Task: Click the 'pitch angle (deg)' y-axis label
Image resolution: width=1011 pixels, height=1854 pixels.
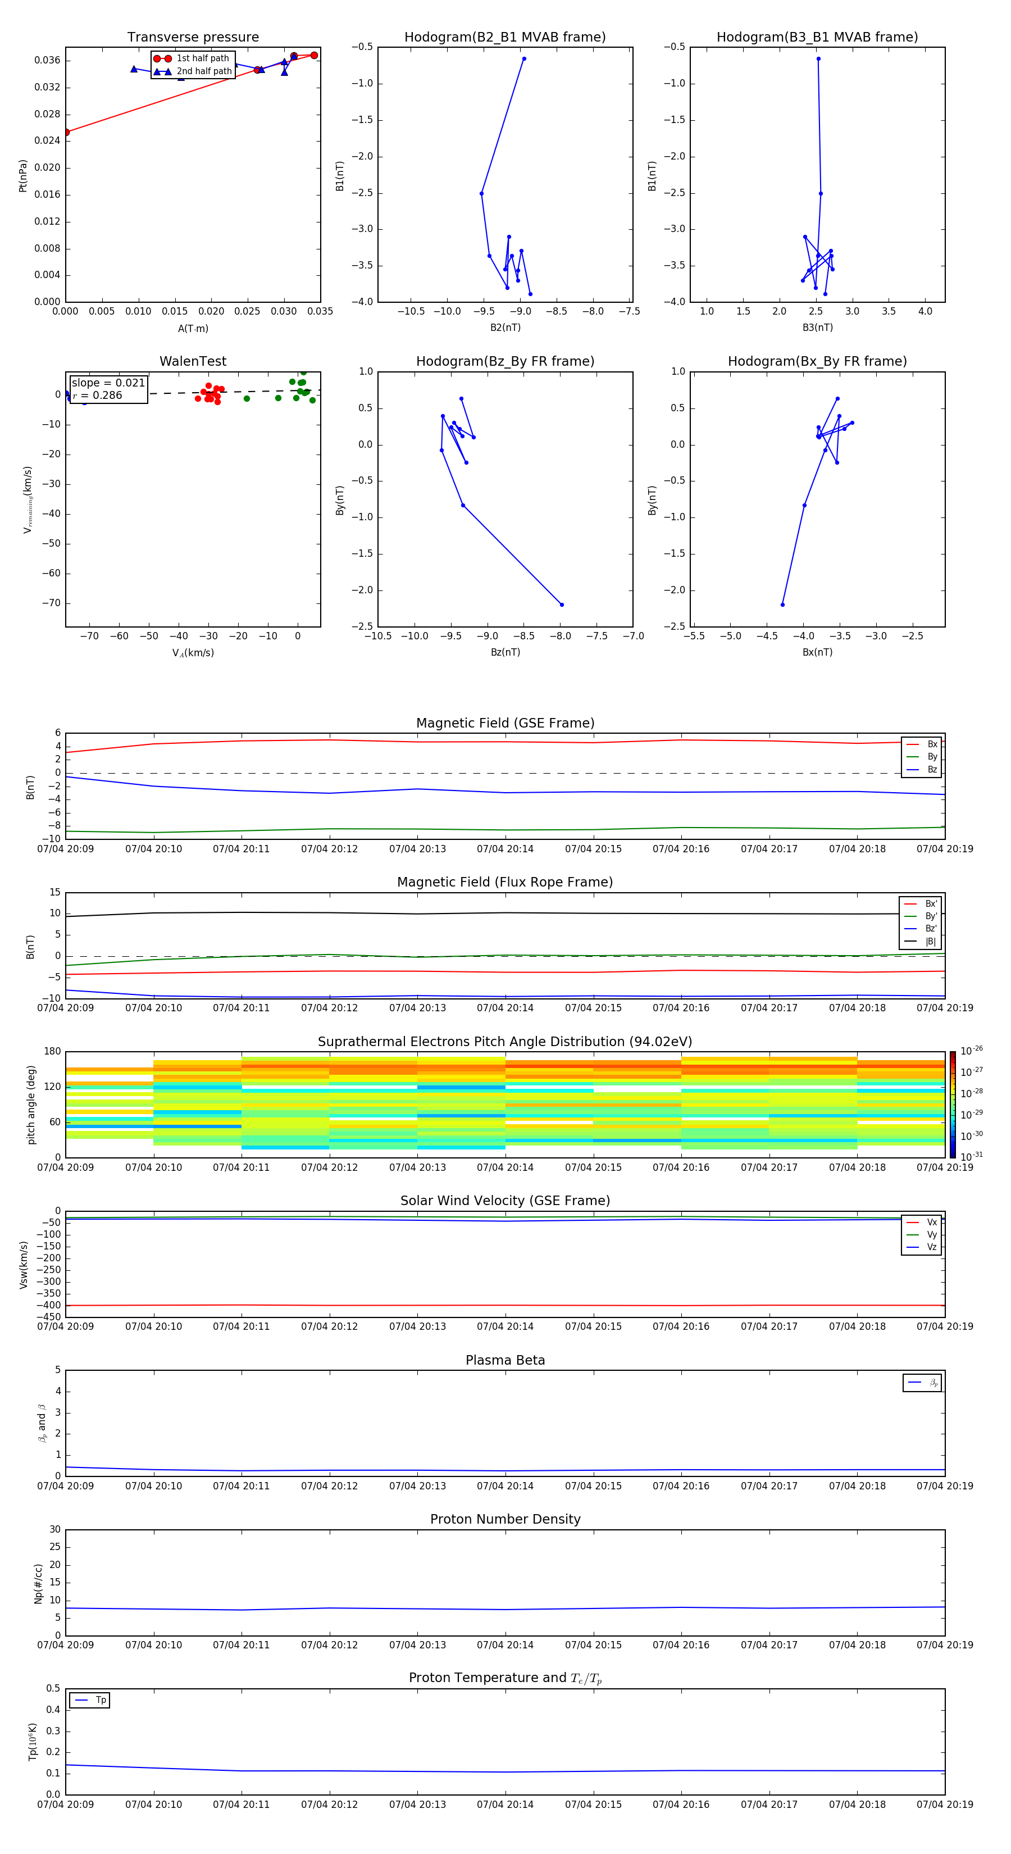Action: (31, 1105)
